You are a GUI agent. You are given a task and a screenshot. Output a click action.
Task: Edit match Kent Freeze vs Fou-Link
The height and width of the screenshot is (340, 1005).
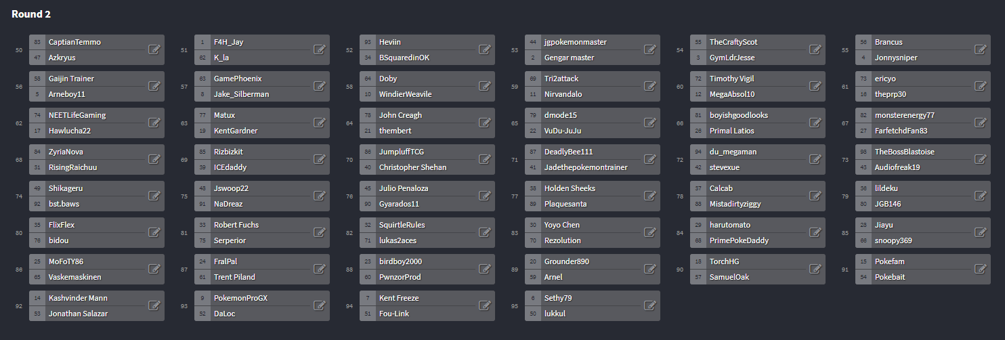pyautogui.click(x=485, y=305)
